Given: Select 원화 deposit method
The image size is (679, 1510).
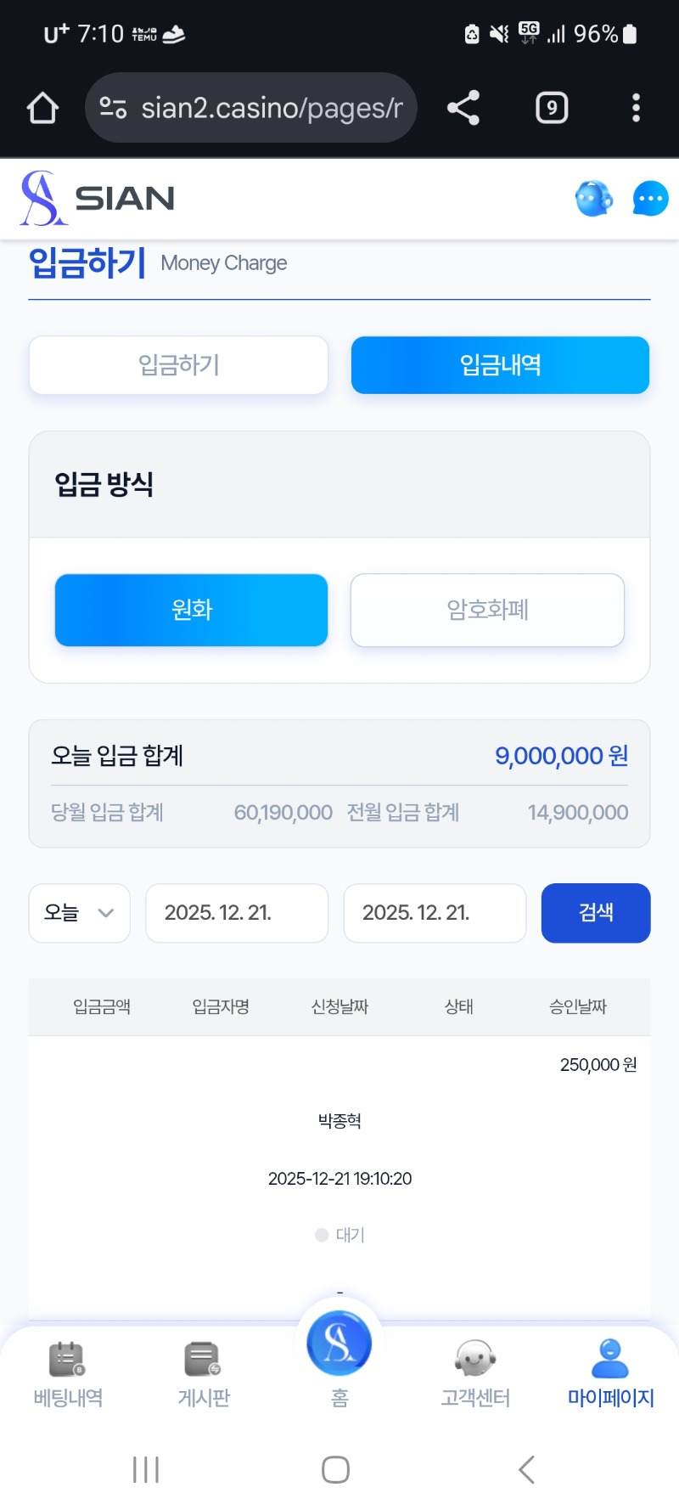Looking at the screenshot, I should pos(192,610).
